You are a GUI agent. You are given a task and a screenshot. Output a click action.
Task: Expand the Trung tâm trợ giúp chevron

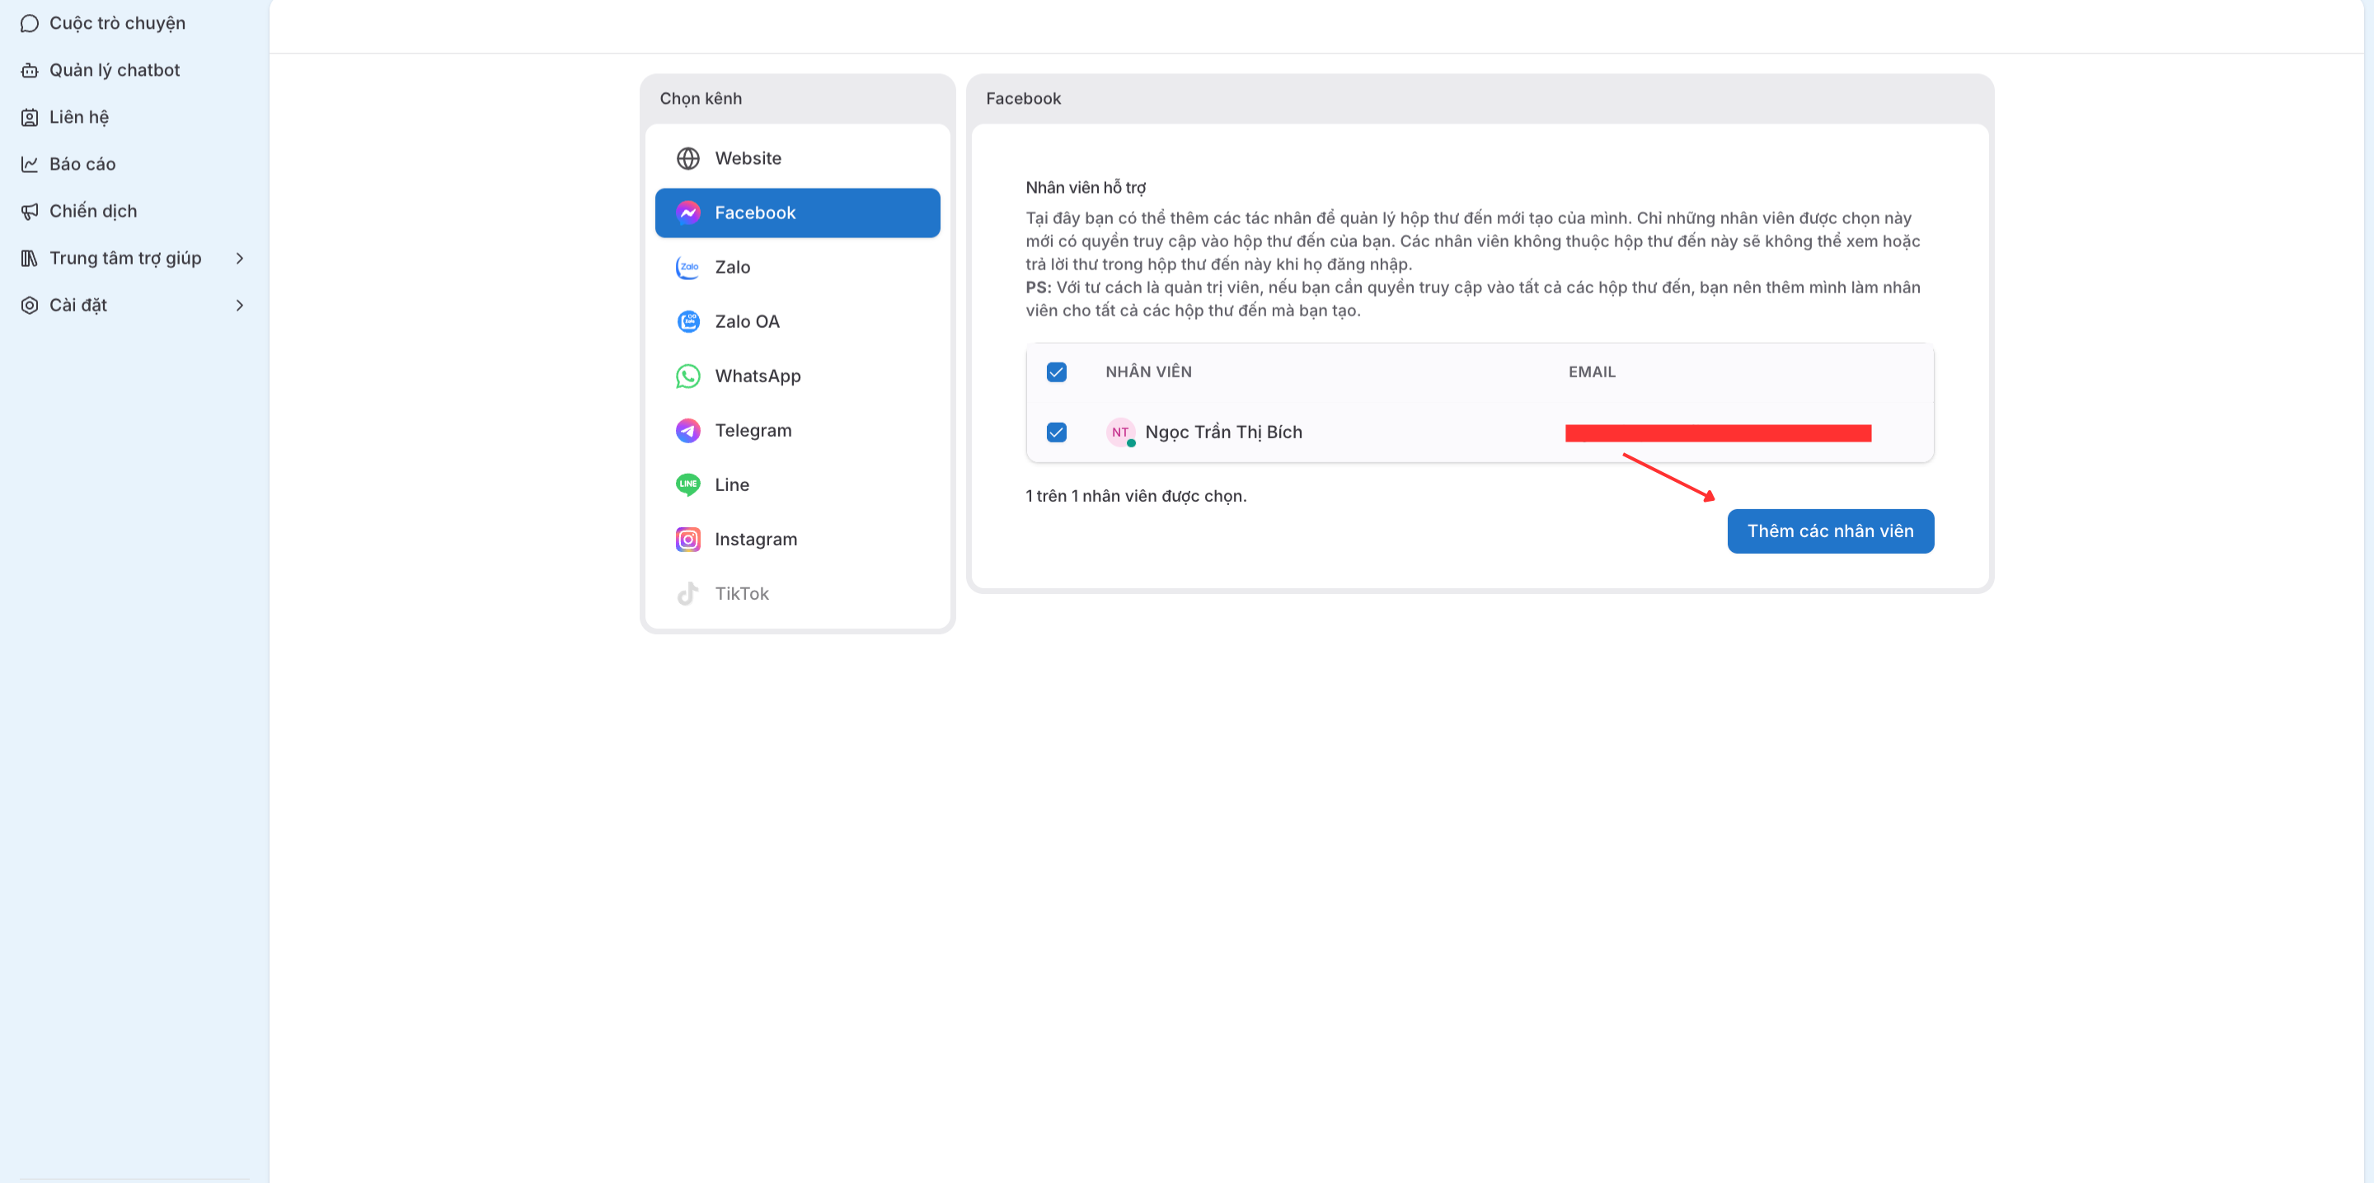pos(240,258)
